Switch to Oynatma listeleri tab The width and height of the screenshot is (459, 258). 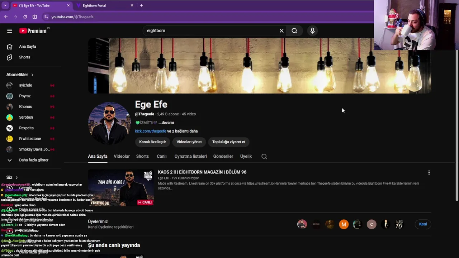tap(190, 157)
